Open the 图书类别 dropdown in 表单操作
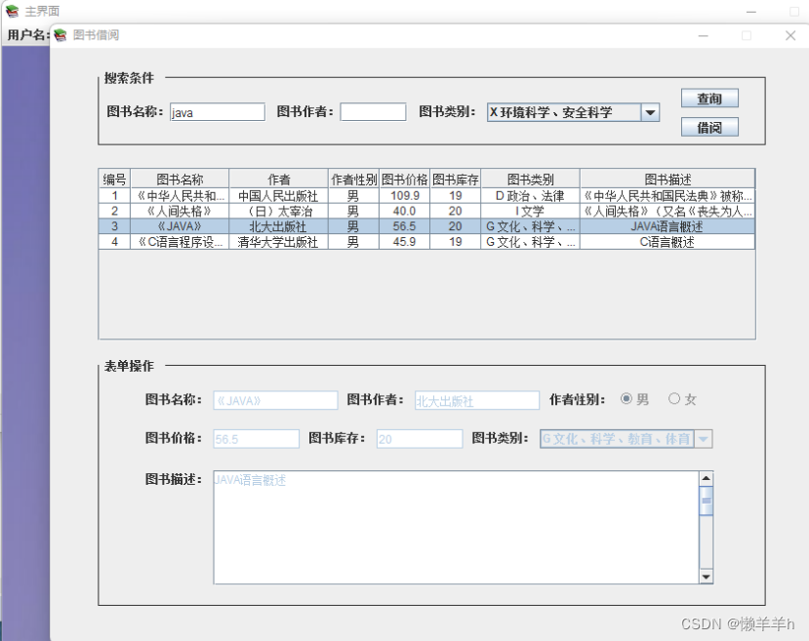The image size is (809, 641). click(703, 438)
